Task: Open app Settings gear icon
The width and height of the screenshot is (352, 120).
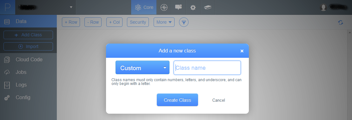Action: (193, 7)
